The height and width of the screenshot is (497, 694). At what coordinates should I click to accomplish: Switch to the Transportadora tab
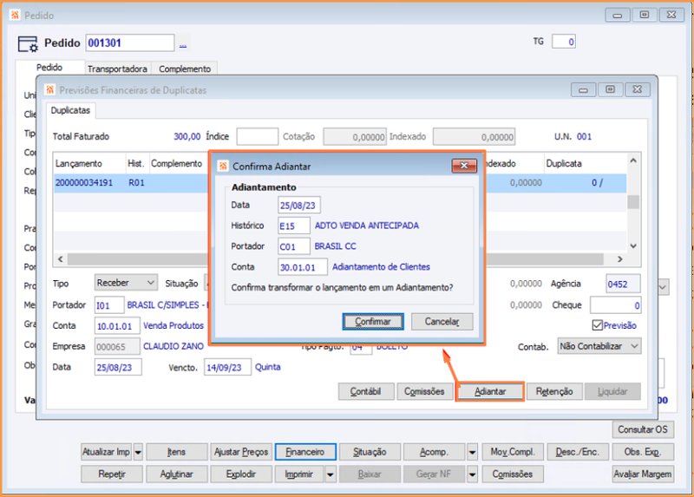[117, 69]
